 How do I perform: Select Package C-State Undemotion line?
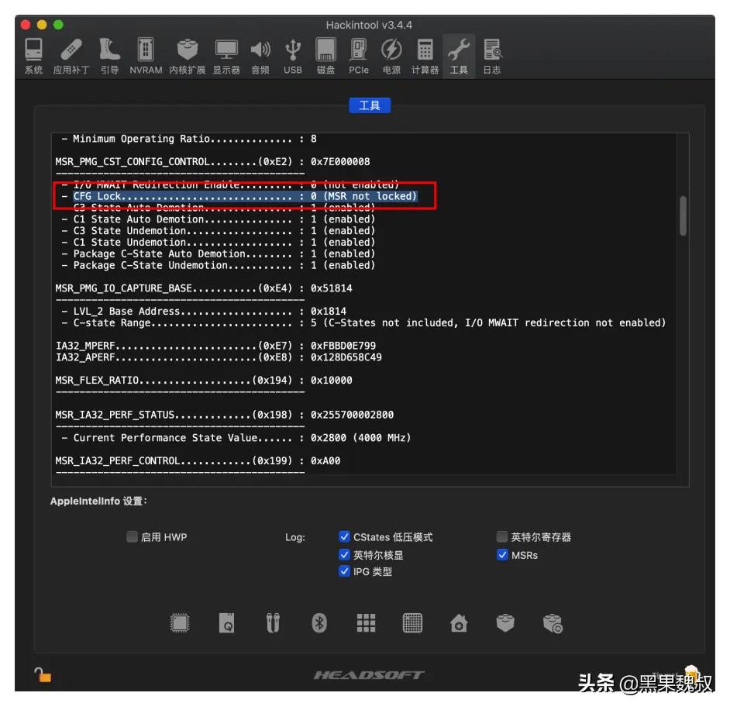pyautogui.click(x=219, y=265)
